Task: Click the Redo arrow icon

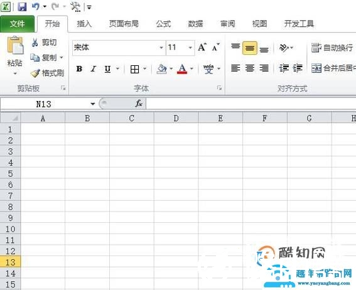Action: [55, 6]
